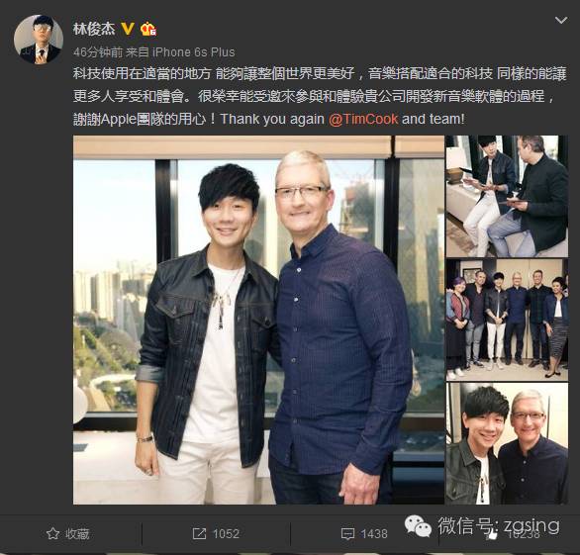
Task: Open the close-up selfie thumbnail
Action: (x=507, y=444)
